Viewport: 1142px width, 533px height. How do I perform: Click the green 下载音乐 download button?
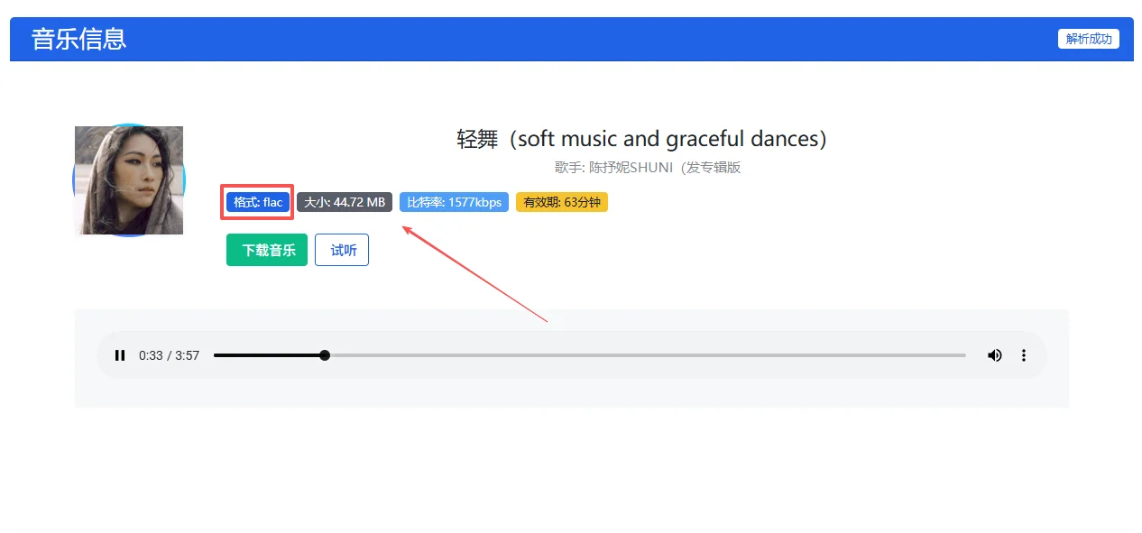click(x=267, y=250)
